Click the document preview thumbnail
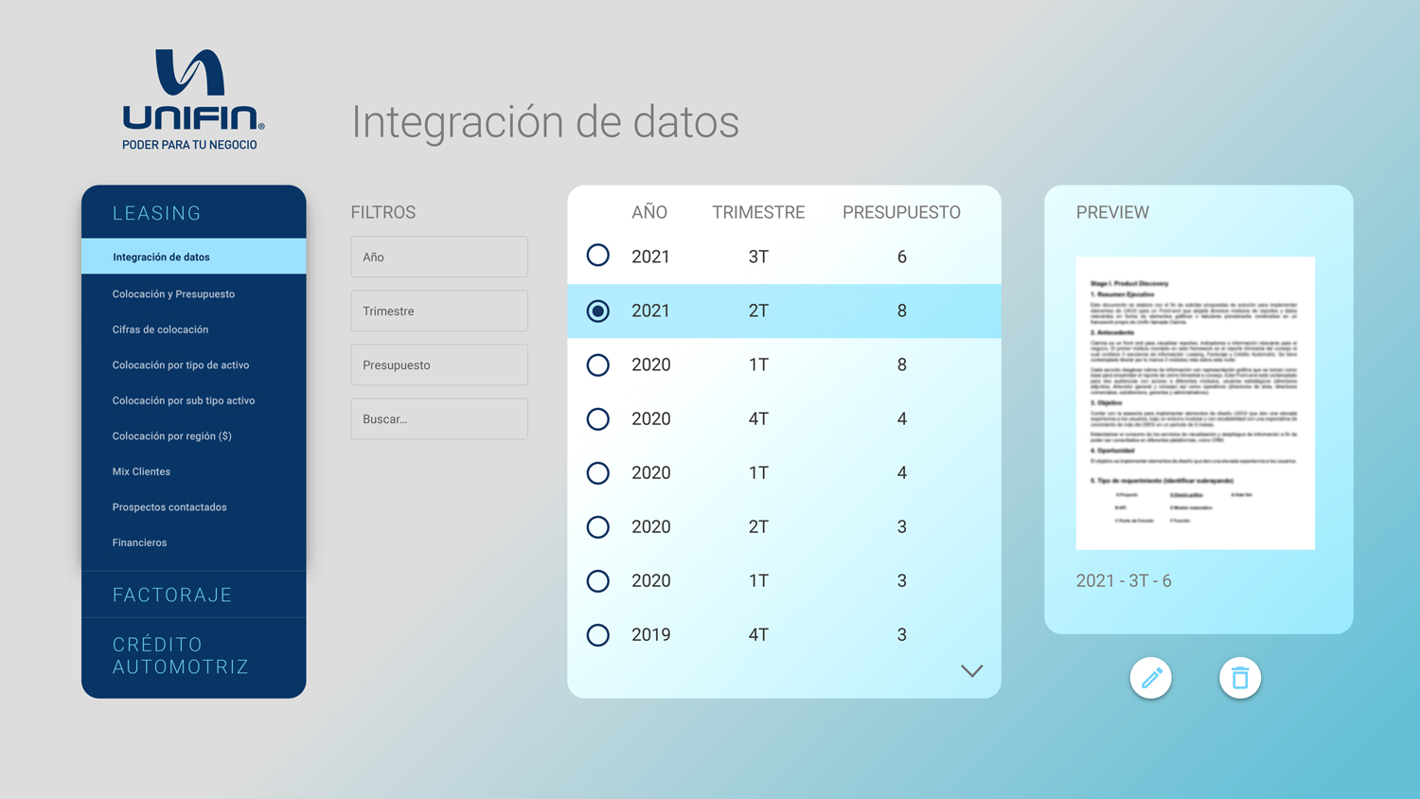The image size is (1420, 799). 1195,402
